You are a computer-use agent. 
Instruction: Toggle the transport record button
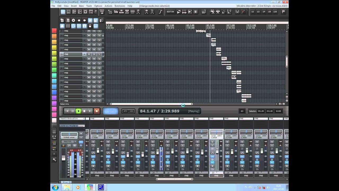[97, 111]
